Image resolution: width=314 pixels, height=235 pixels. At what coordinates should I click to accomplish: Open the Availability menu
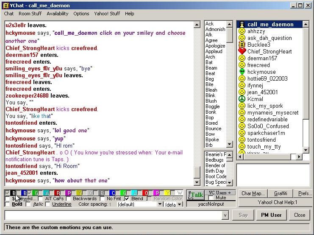[58, 14]
